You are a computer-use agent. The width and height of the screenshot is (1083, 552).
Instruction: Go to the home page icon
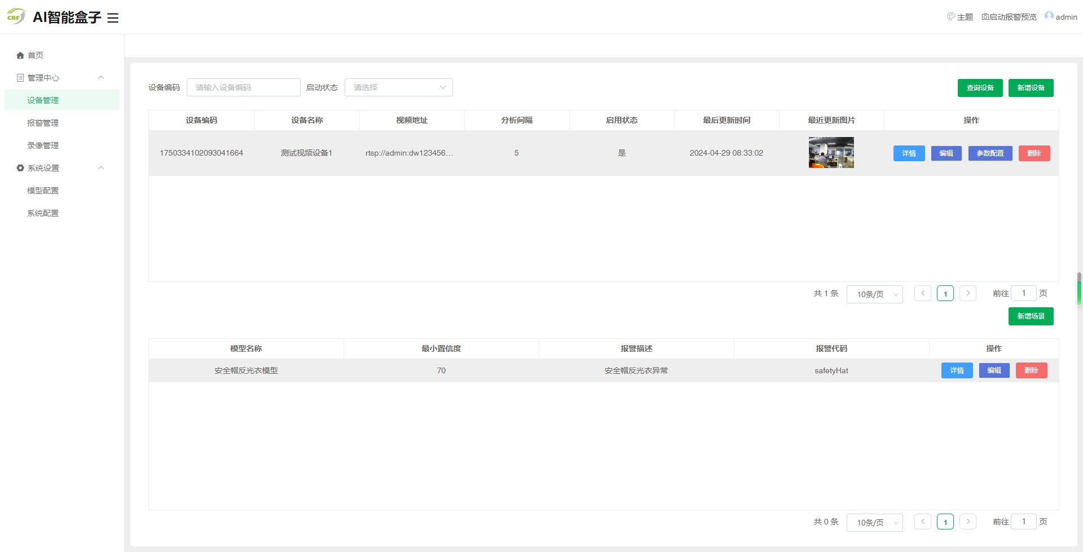pyautogui.click(x=20, y=55)
